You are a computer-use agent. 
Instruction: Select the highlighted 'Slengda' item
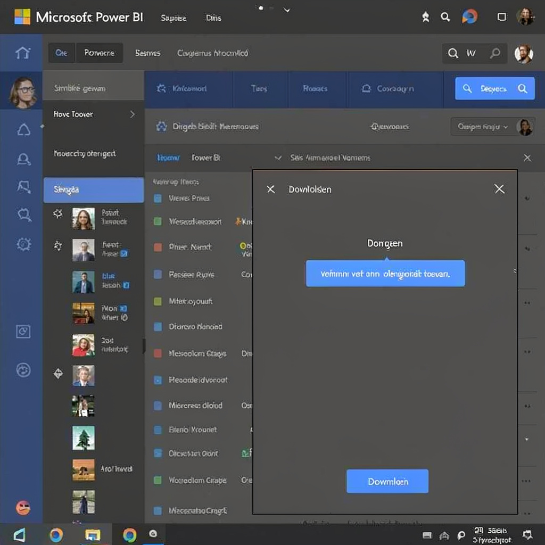click(94, 190)
